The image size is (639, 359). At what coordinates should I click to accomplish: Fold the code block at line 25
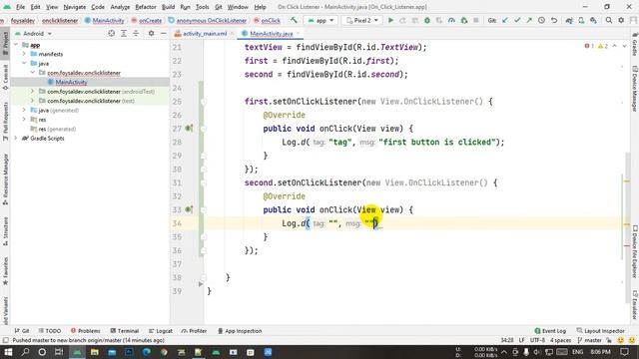203,102
